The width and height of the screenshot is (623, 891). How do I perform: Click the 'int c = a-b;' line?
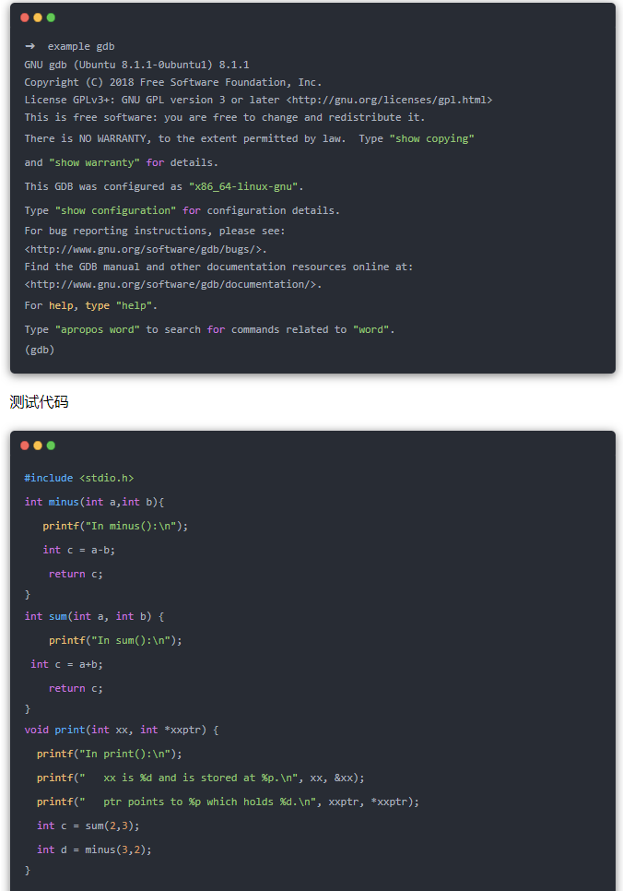pos(79,550)
